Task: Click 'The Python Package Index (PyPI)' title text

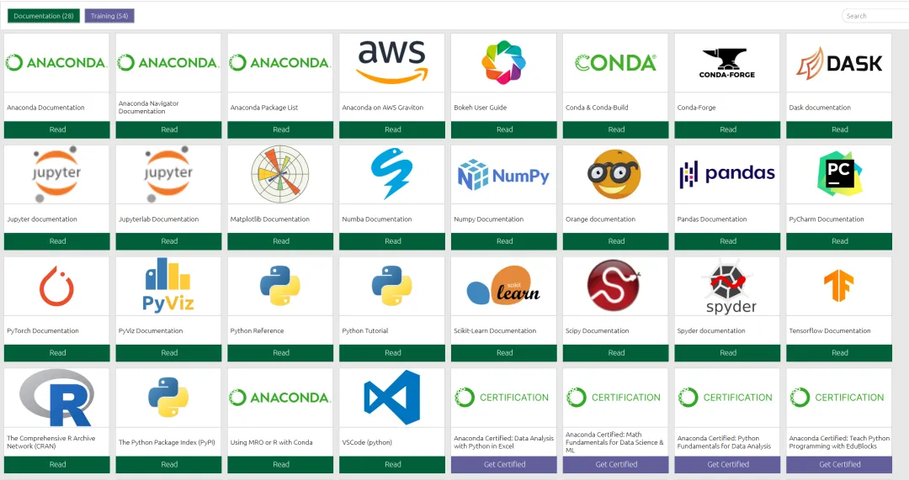Action: pyautogui.click(x=167, y=442)
